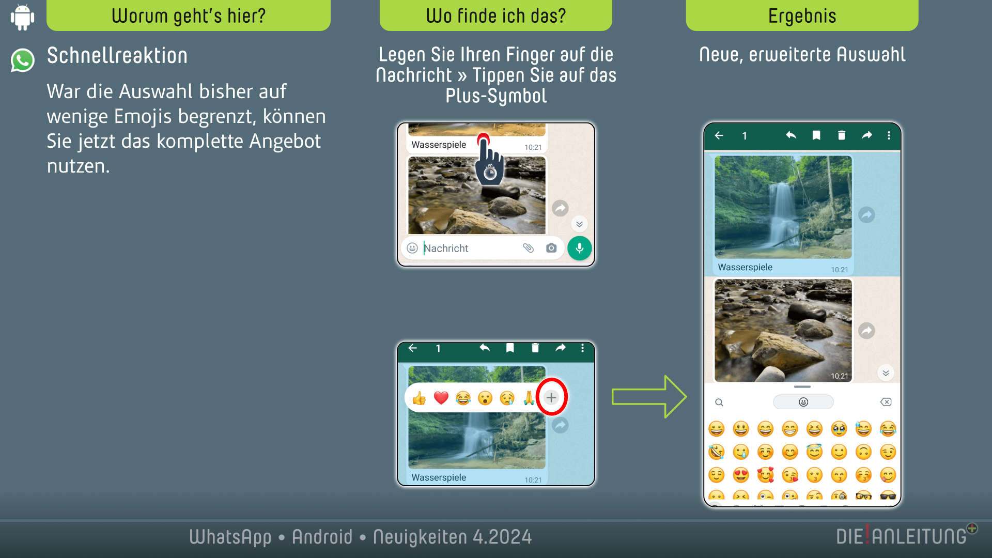Click the star/bookmark icon in result toolbar
Image resolution: width=992 pixels, height=558 pixels.
pyautogui.click(x=816, y=135)
